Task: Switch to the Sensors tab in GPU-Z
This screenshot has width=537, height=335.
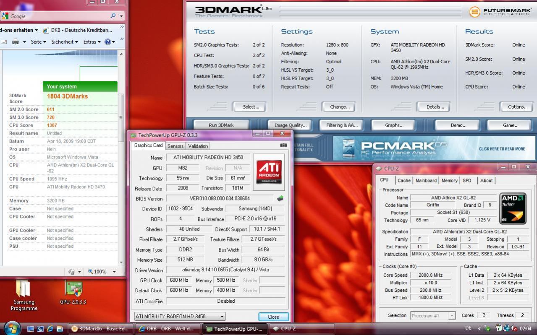Action: (x=175, y=146)
